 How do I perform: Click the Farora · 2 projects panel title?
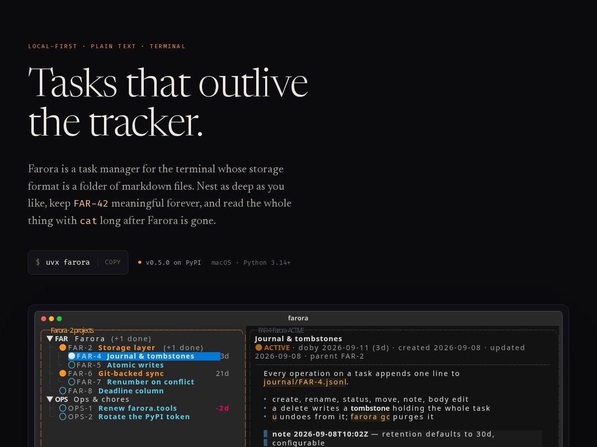click(x=72, y=330)
